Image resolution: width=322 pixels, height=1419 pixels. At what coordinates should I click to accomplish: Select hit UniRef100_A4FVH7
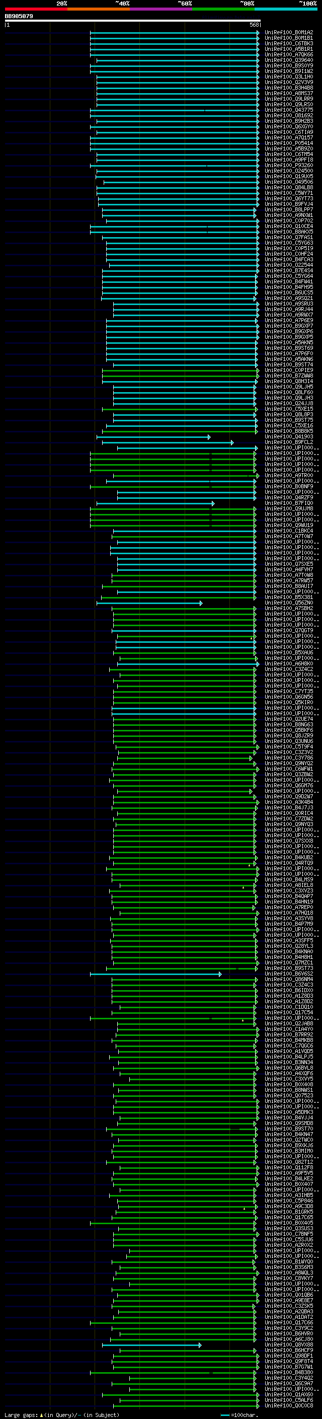tap(289, 570)
